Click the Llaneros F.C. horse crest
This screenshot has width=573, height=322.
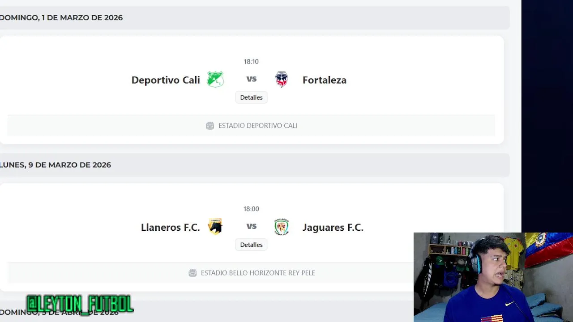pos(215,227)
